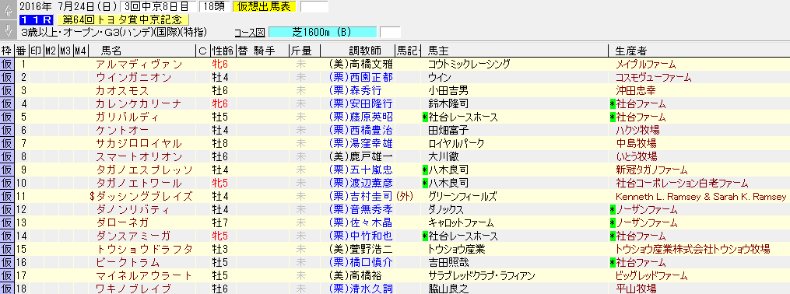Click the 未 weight cell for ケントオー
Viewport: 790px width, 294px height.
click(x=300, y=131)
